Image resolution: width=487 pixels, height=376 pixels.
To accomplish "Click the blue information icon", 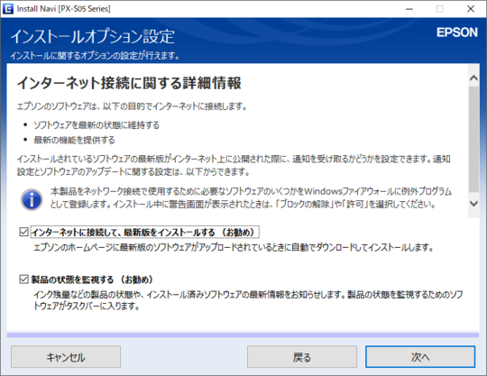I will click(32, 199).
